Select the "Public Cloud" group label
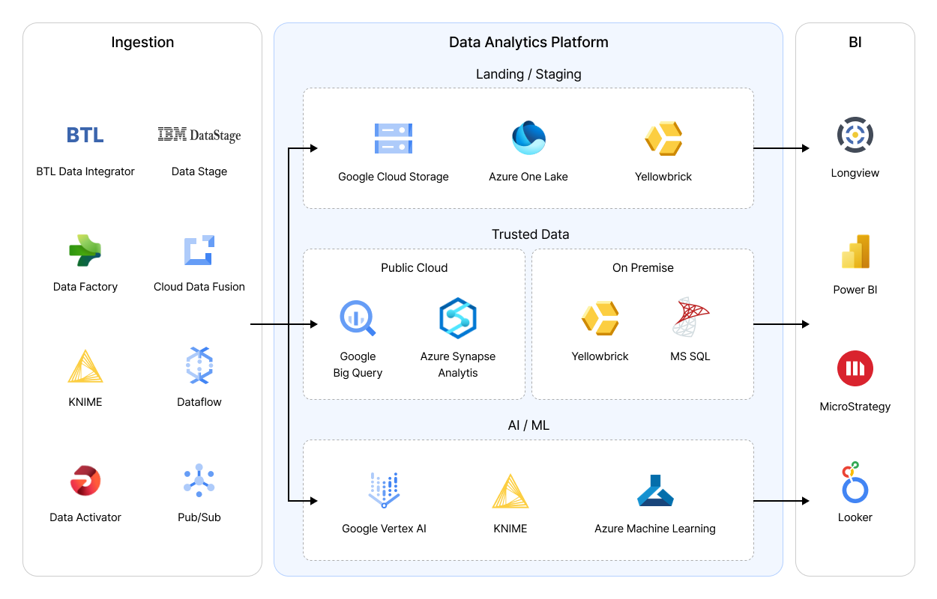 (414, 268)
